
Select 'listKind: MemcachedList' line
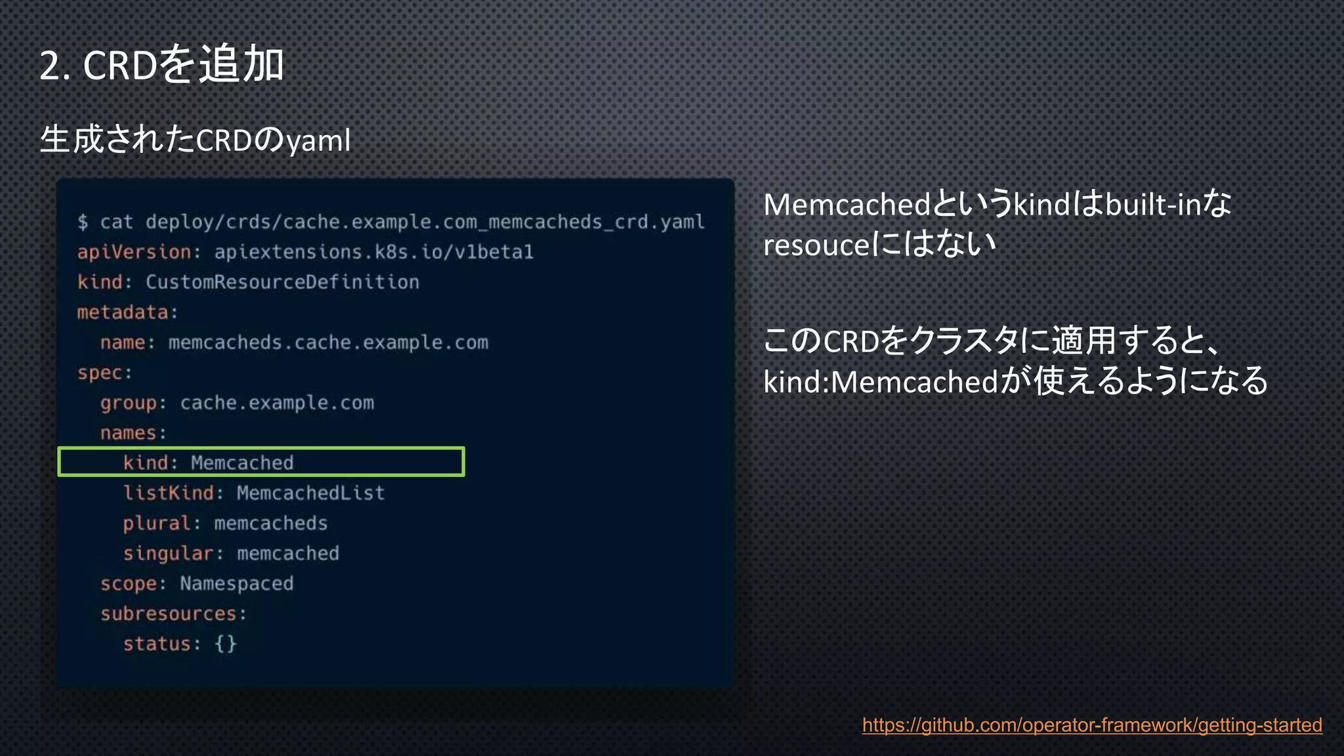click(x=254, y=493)
